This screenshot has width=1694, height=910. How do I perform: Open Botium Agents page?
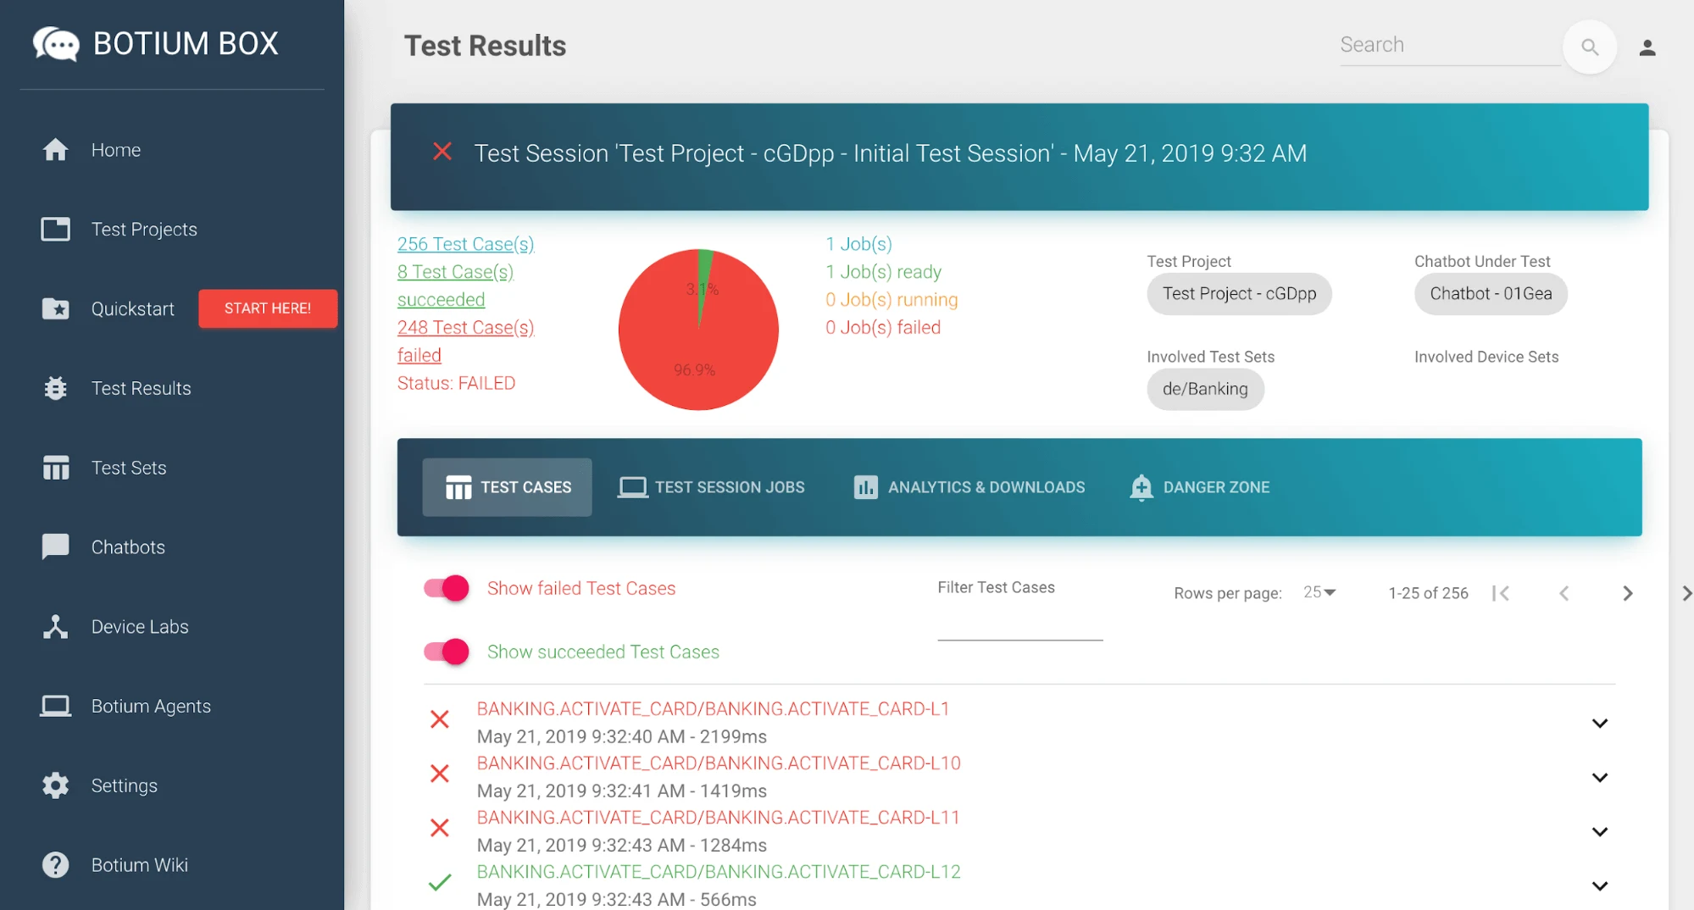coord(151,705)
